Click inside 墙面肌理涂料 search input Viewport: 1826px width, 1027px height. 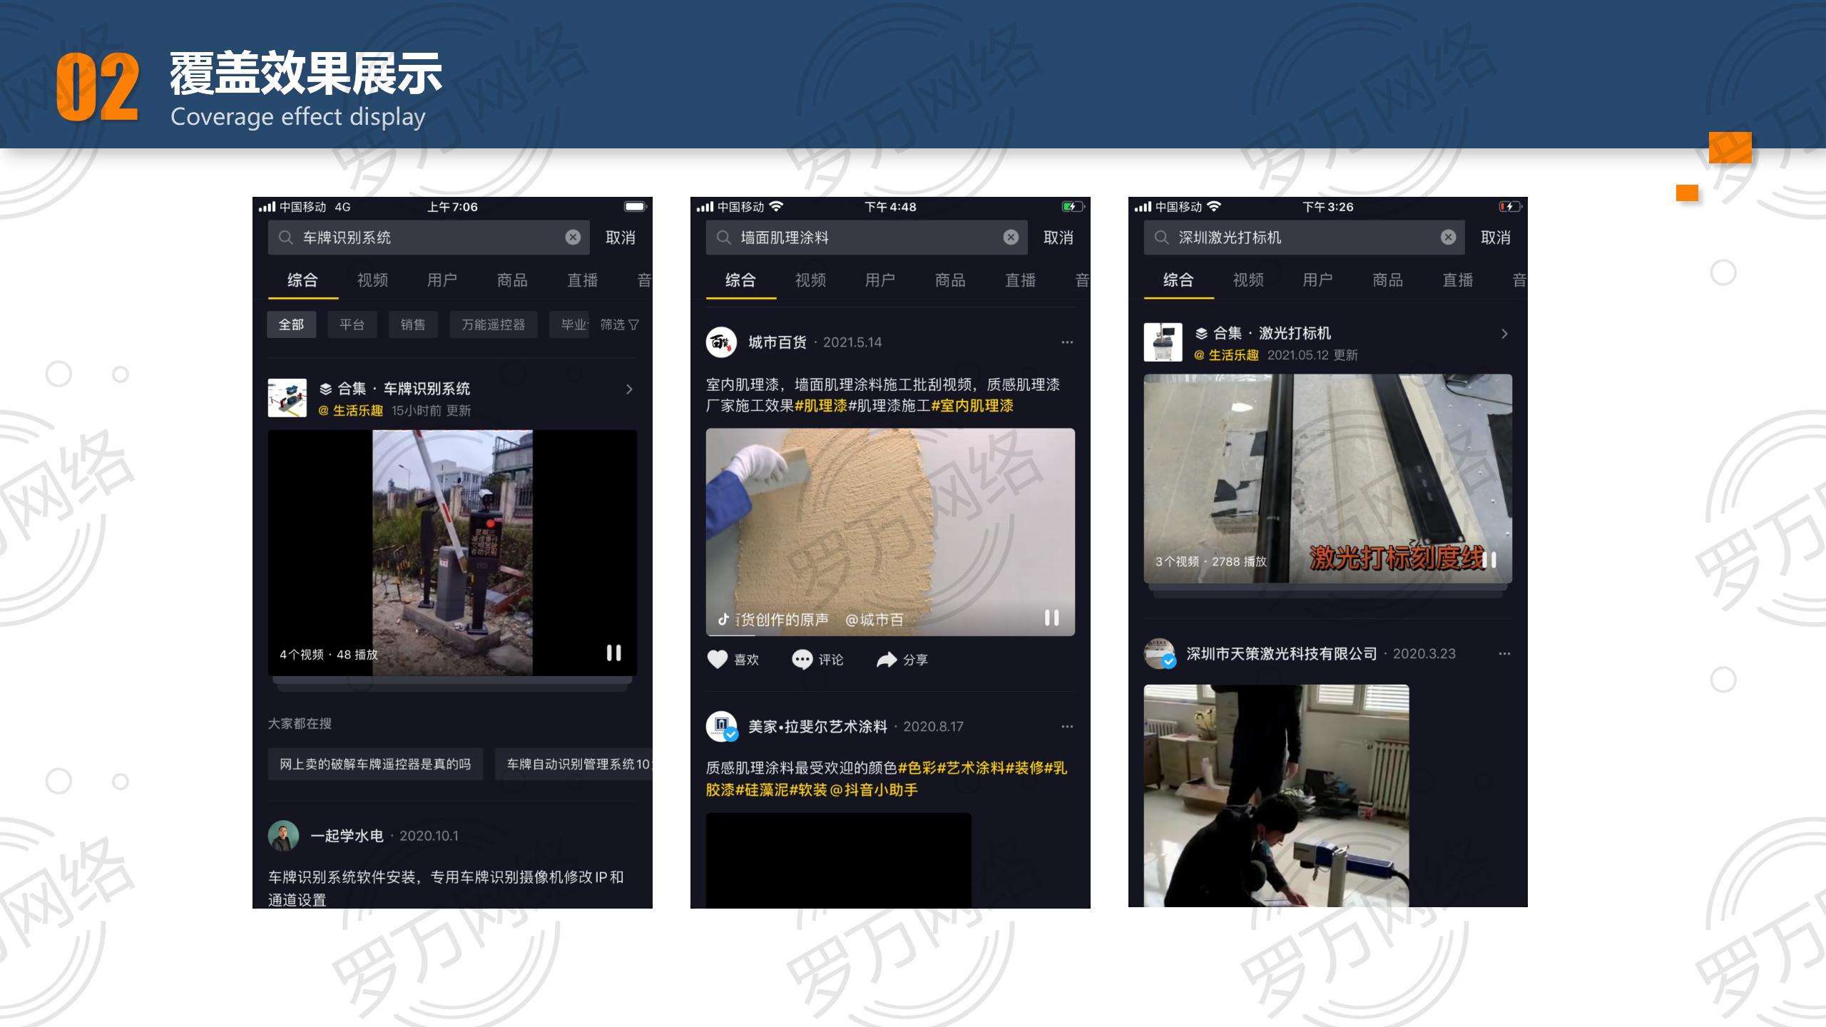click(x=867, y=237)
